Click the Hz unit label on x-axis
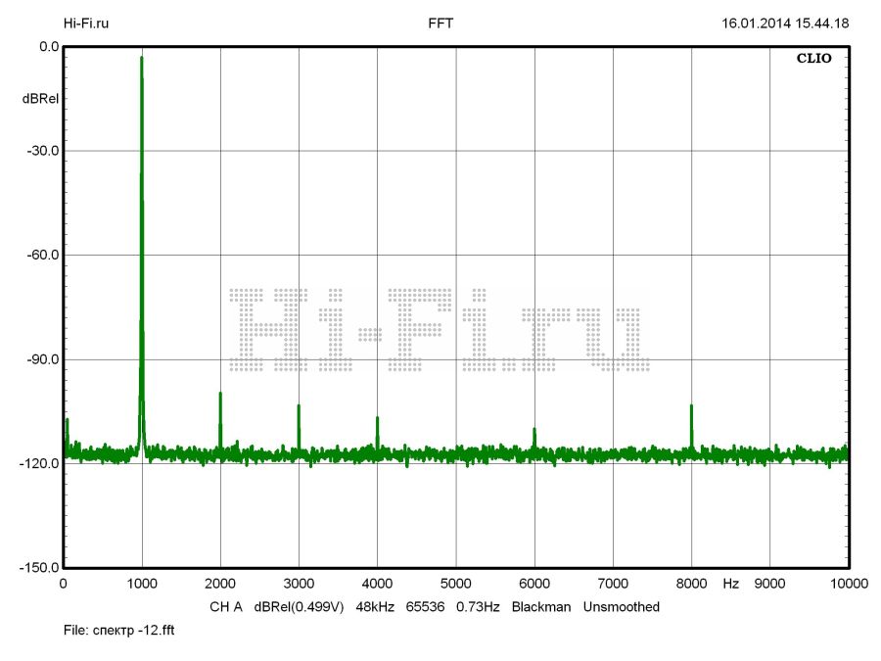The image size is (881, 661). pyautogui.click(x=730, y=584)
